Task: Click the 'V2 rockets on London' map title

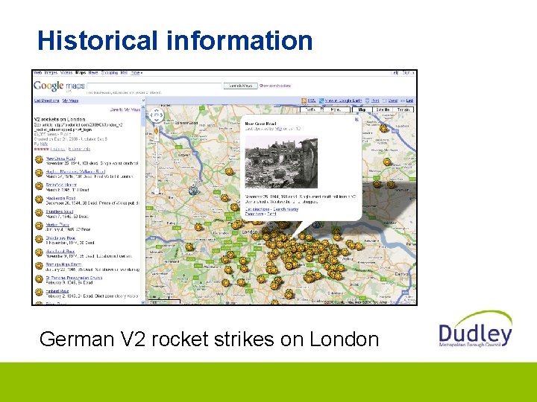Action: click(60, 119)
